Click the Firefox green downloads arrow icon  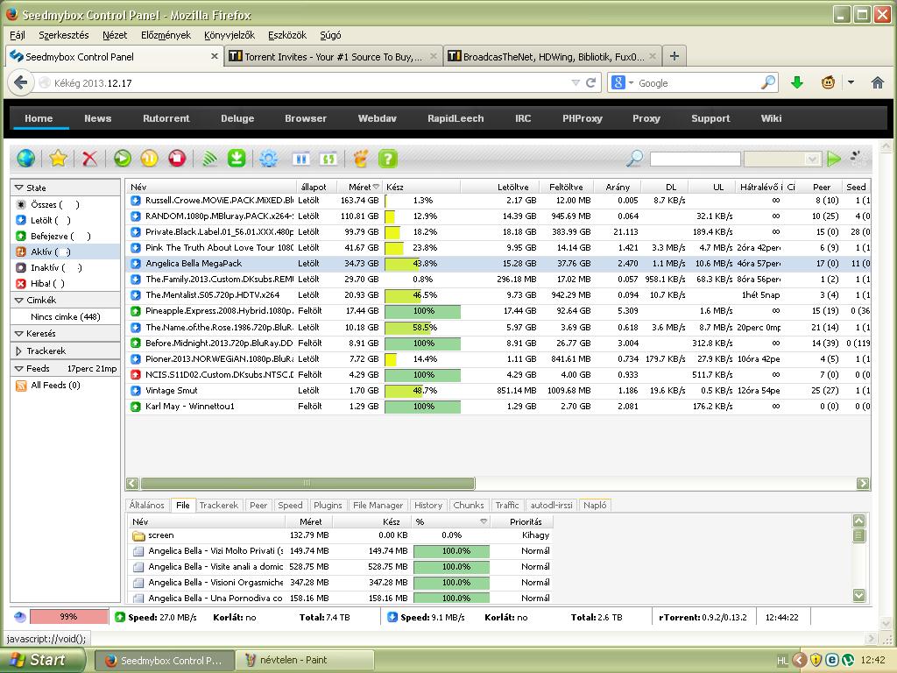[797, 83]
